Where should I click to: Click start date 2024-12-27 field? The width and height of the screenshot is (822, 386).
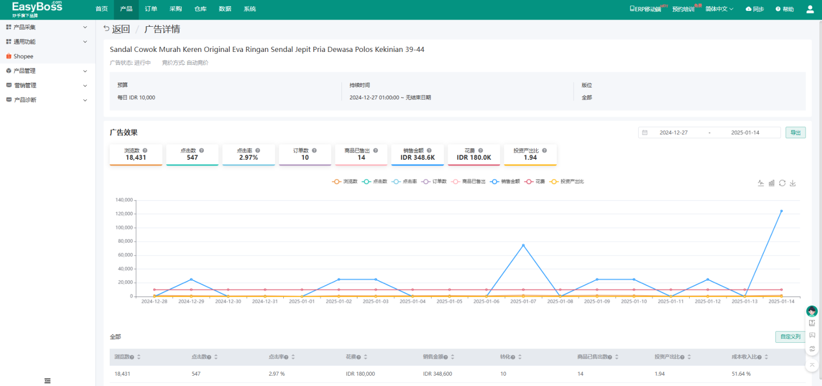point(674,133)
